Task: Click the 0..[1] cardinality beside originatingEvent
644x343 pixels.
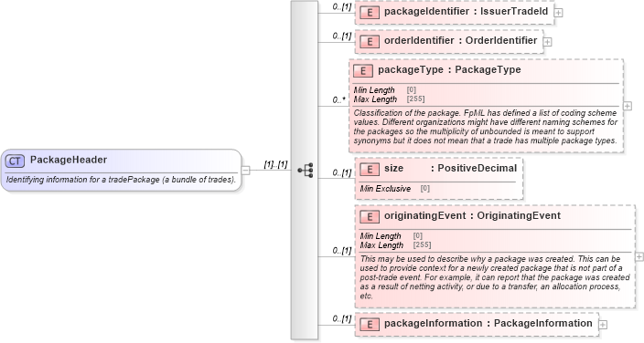Action: 342,250
